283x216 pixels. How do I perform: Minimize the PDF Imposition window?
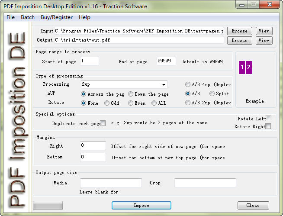click(x=242, y=4)
